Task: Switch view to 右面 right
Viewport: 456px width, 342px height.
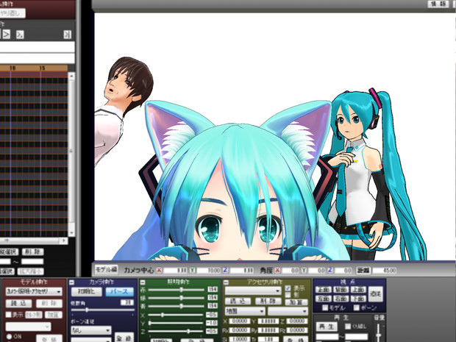Action: coord(341,299)
